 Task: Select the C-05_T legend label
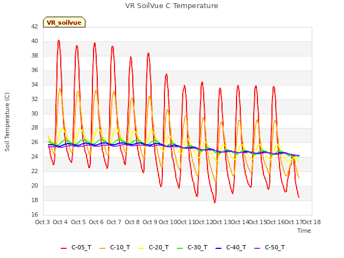tap(81, 247)
